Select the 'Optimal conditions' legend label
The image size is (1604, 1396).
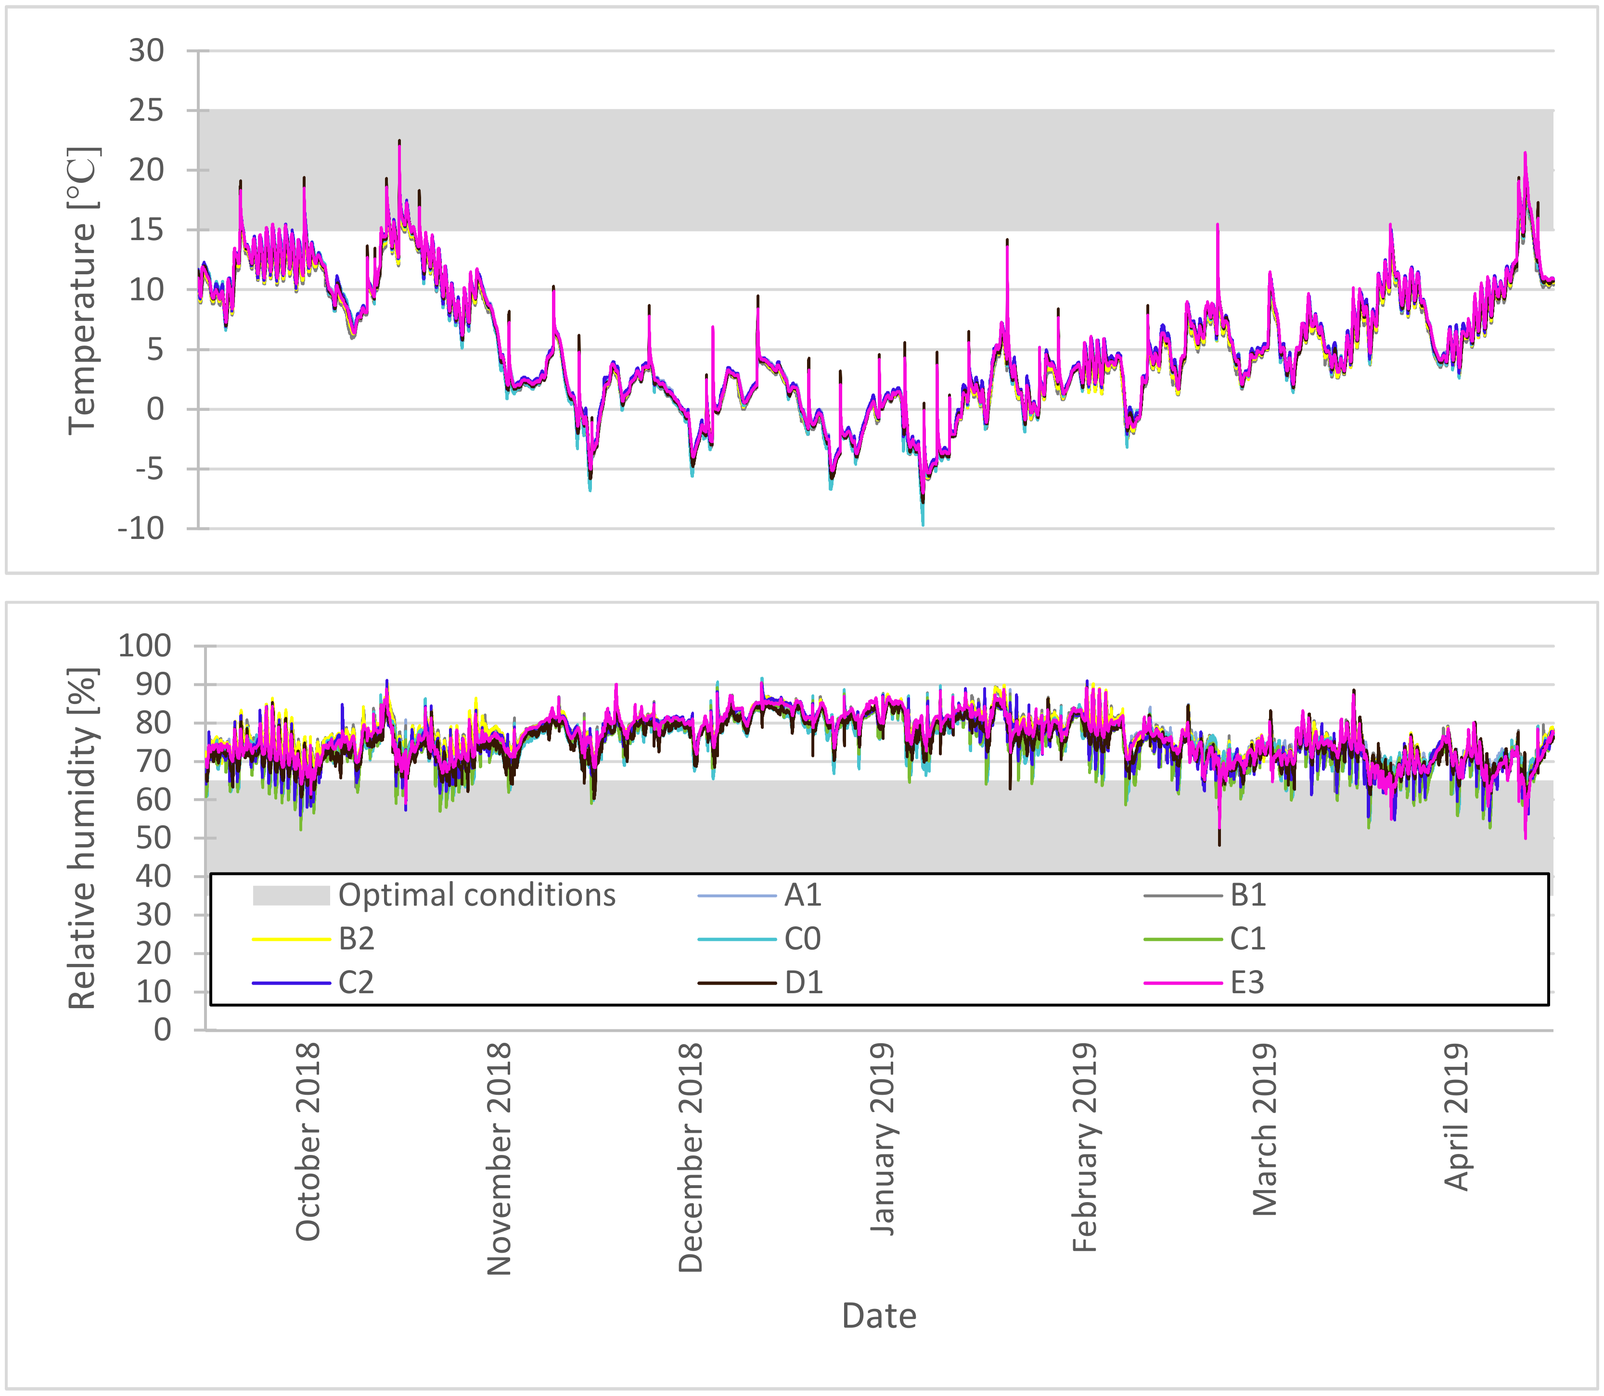477,895
